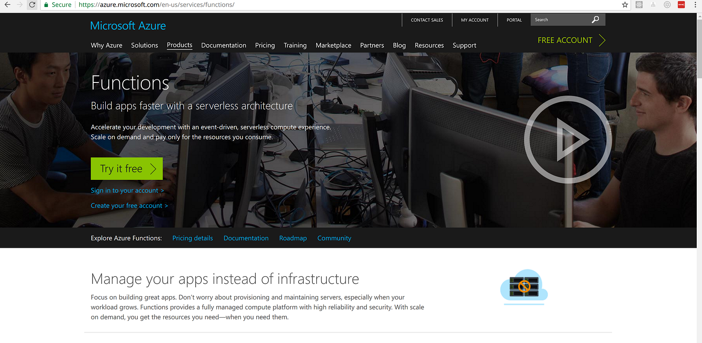The width and height of the screenshot is (702, 343).
Task: Click 'Build apps faster with a serverless architecture'
Action: [192, 106]
